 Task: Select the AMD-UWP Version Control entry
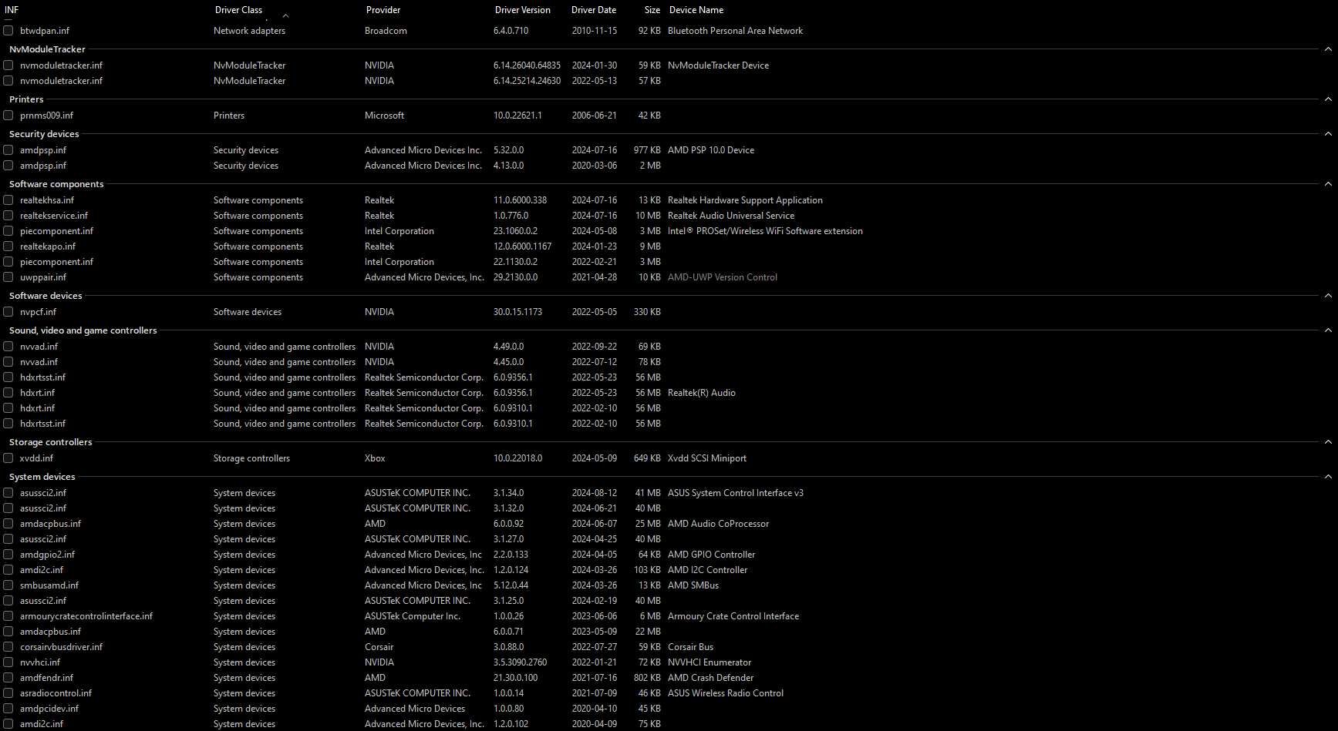723,277
